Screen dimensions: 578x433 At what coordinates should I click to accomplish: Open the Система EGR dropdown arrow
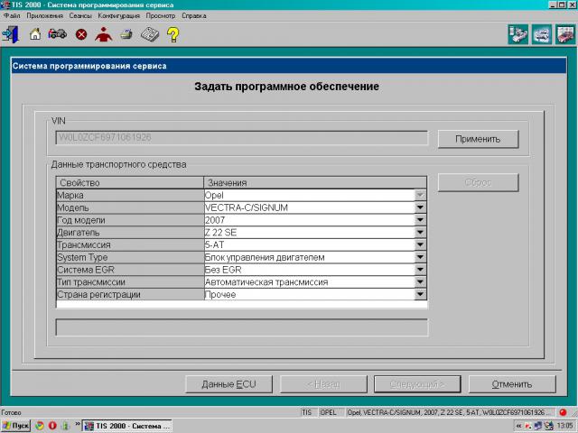pyautogui.click(x=420, y=270)
